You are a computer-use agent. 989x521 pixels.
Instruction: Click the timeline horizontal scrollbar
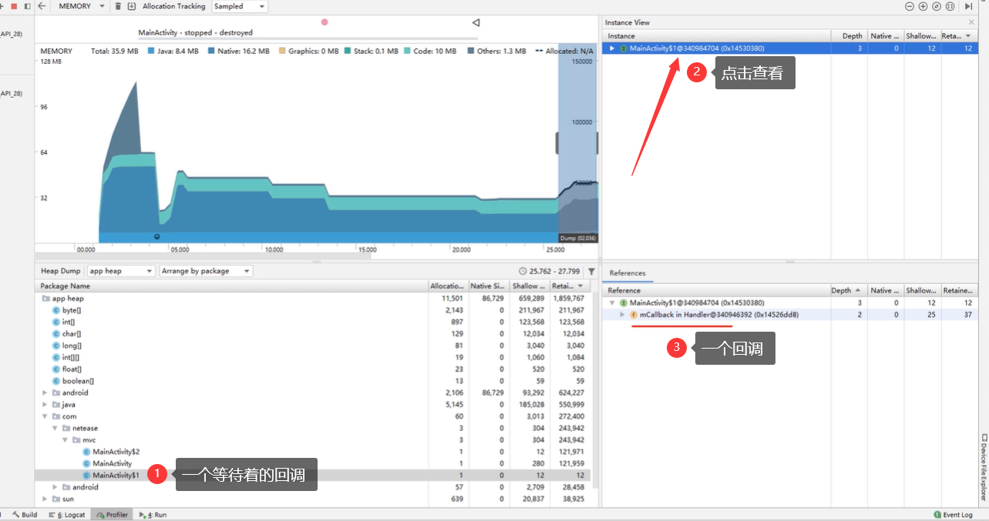[x=203, y=255]
